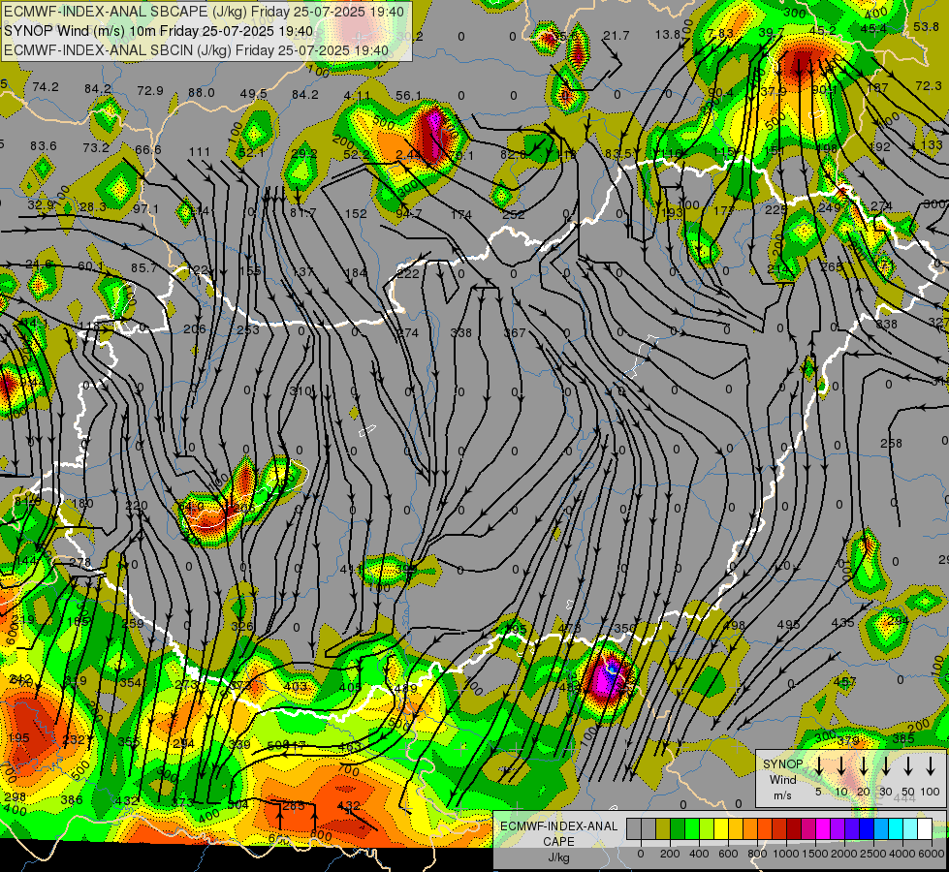
Task: Pick the pure yellow swatch on CAPE scale
Action: (x=721, y=829)
